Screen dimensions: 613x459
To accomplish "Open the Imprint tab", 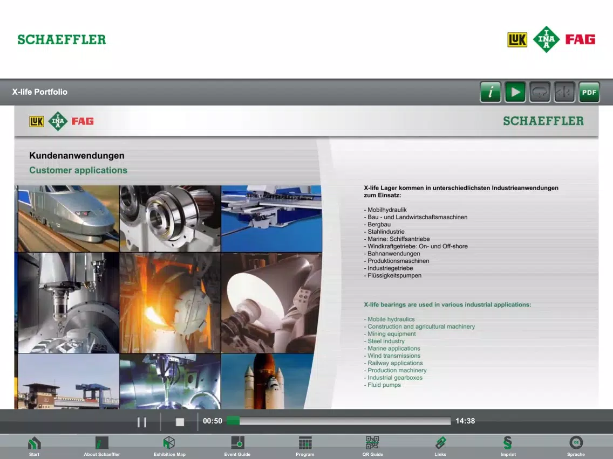I will 508,447.
